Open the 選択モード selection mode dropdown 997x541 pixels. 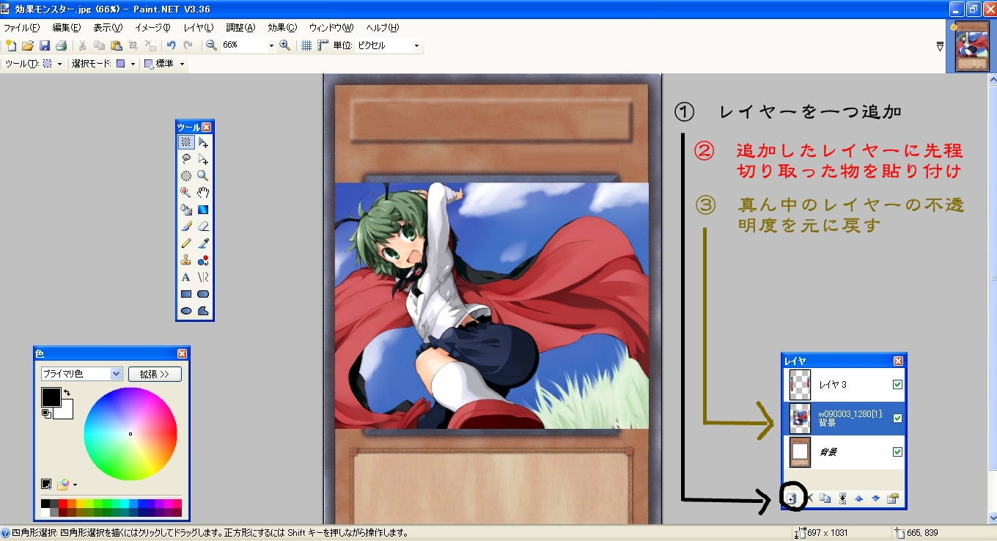click(133, 64)
